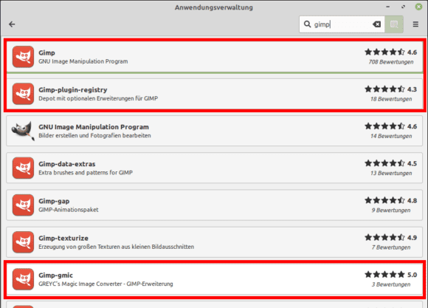Select the Gimp-gap title
The height and width of the screenshot is (308, 428).
[54, 201]
